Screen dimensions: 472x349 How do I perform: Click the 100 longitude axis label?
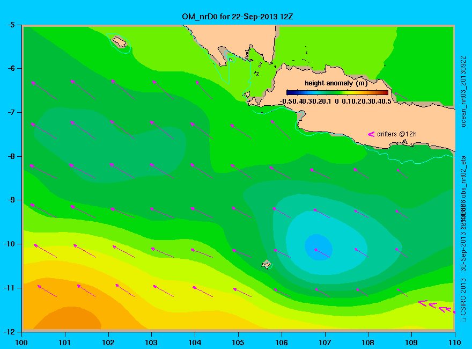(x=21, y=343)
